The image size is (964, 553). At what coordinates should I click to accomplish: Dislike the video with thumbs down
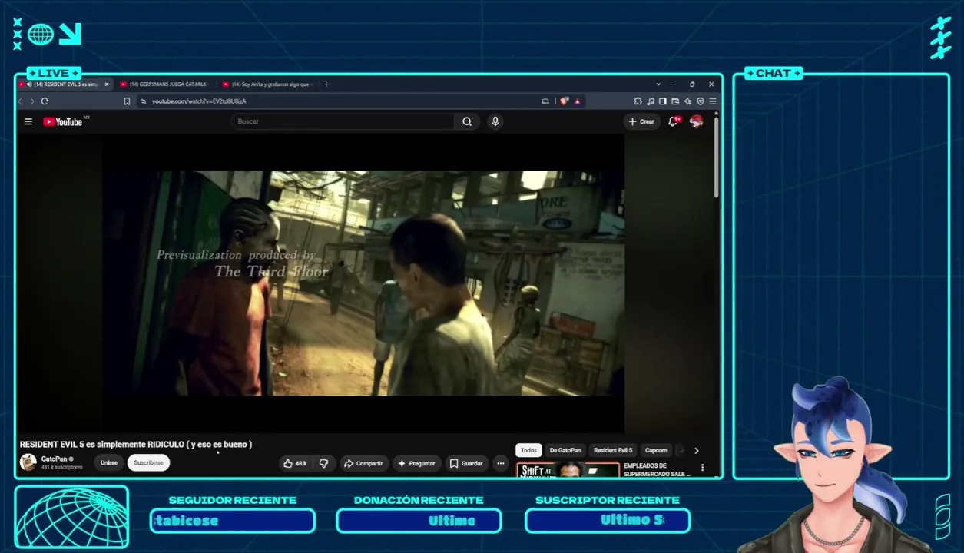[323, 463]
